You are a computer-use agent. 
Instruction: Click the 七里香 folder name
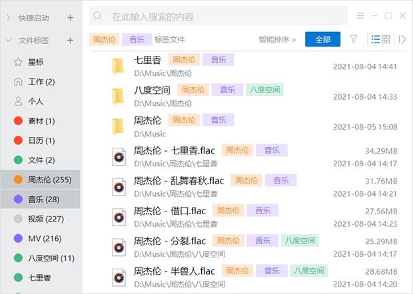(147, 60)
